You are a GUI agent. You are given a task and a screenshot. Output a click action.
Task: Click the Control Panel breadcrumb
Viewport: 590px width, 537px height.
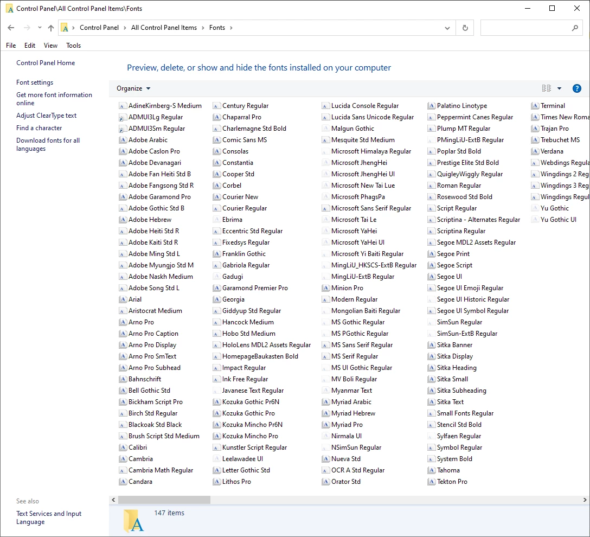coord(99,28)
